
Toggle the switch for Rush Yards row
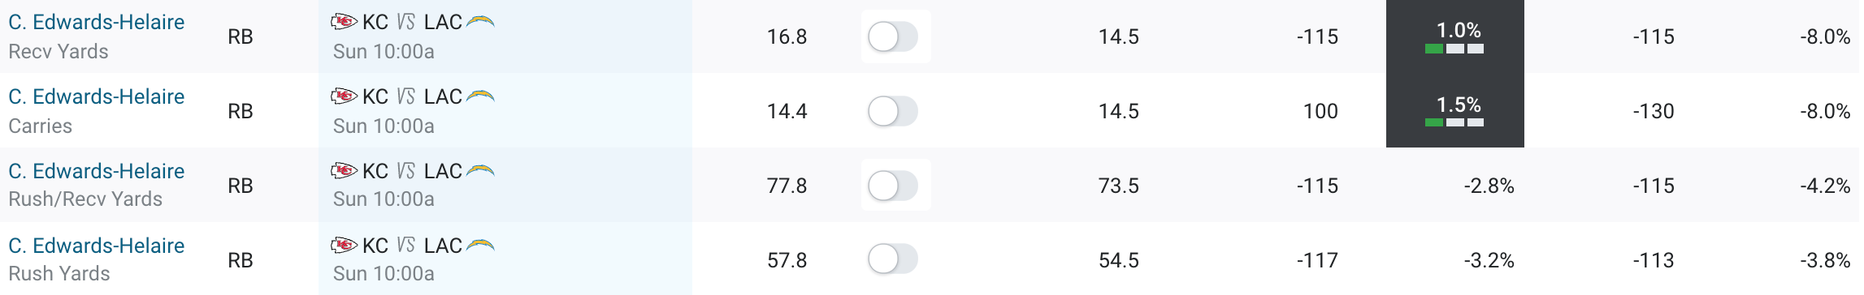pyautogui.click(x=893, y=259)
